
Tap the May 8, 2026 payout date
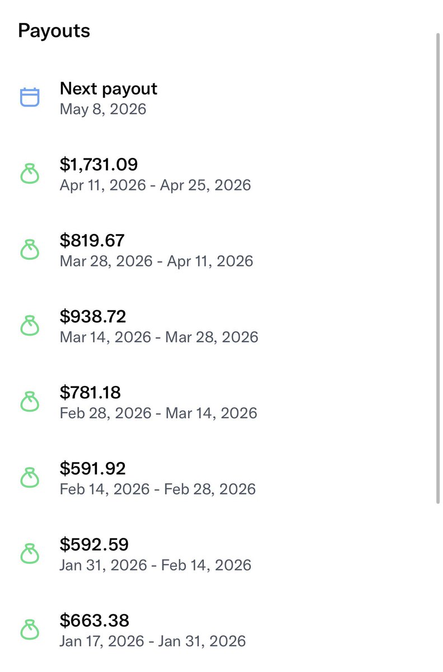pos(103,109)
